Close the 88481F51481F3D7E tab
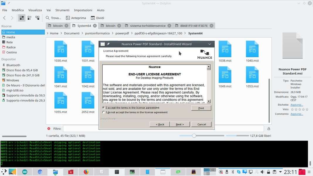Viewport: 313px width, 176px height. (212, 26)
